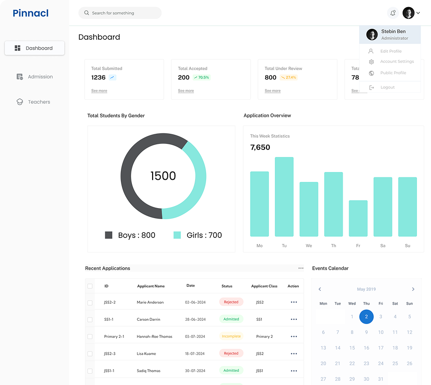The image size is (431, 385).
Task: Click the Admission icon in sidebar
Action: pyautogui.click(x=20, y=77)
